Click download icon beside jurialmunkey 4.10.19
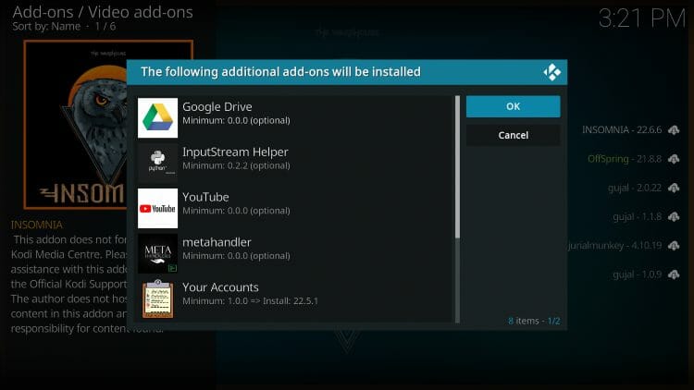The image size is (694, 390). pos(674,246)
